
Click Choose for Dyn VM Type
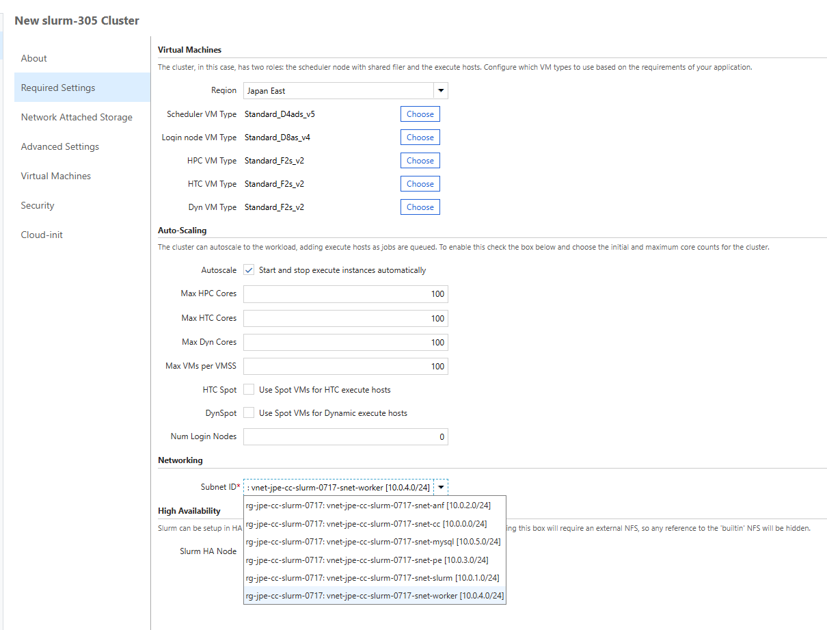(x=420, y=207)
